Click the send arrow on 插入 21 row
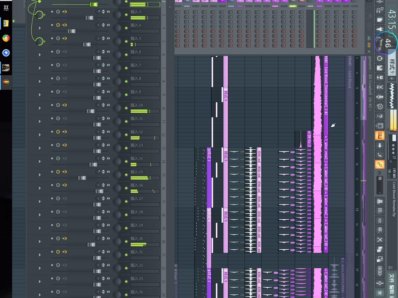The width and height of the screenshot is (398, 298). [x=39, y=255]
